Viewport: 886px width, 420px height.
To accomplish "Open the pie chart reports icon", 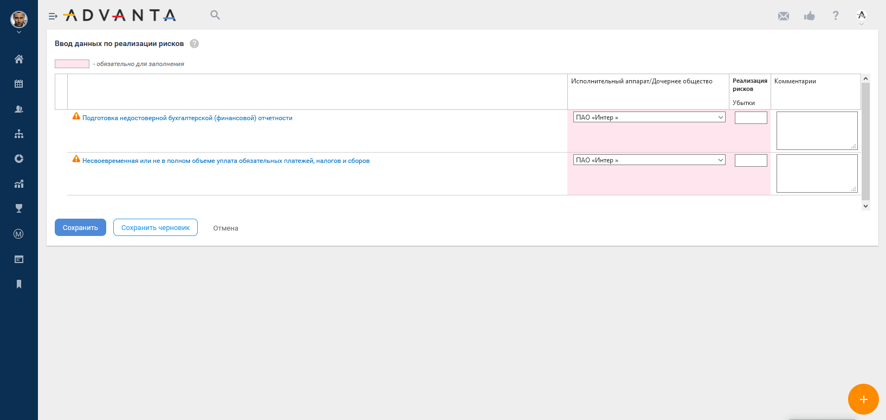I will 19,159.
